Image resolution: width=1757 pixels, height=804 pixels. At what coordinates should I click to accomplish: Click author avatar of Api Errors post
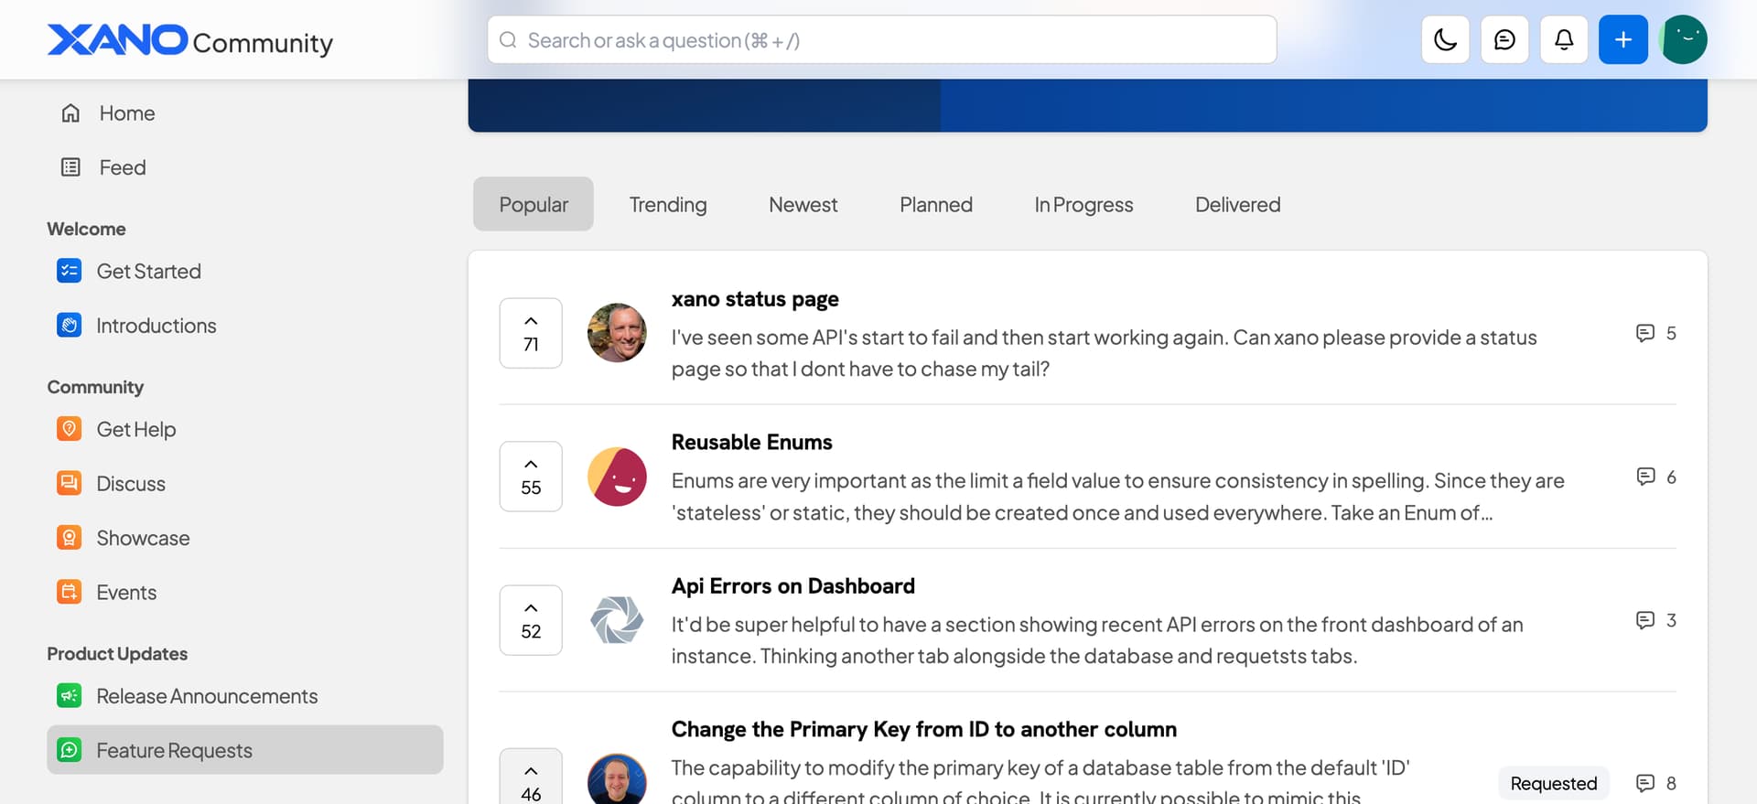[x=617, y=620]
